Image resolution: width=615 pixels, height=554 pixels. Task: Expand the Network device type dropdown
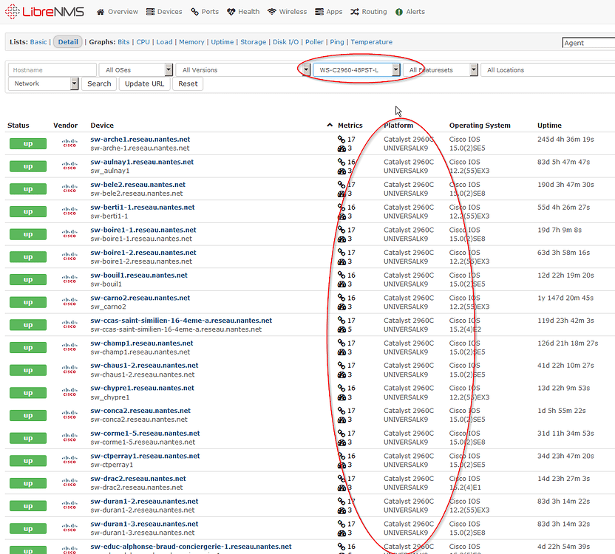[74, 83]
